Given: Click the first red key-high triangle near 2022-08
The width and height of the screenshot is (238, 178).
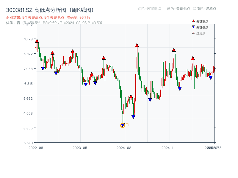Looking at the screenshot, I should point(36,40).
